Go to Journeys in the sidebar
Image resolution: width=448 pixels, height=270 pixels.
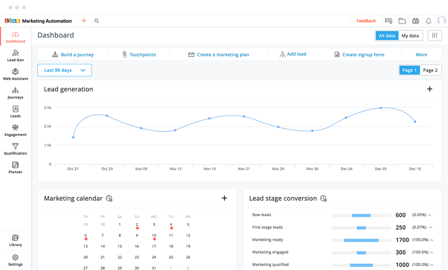click(15, 93)
